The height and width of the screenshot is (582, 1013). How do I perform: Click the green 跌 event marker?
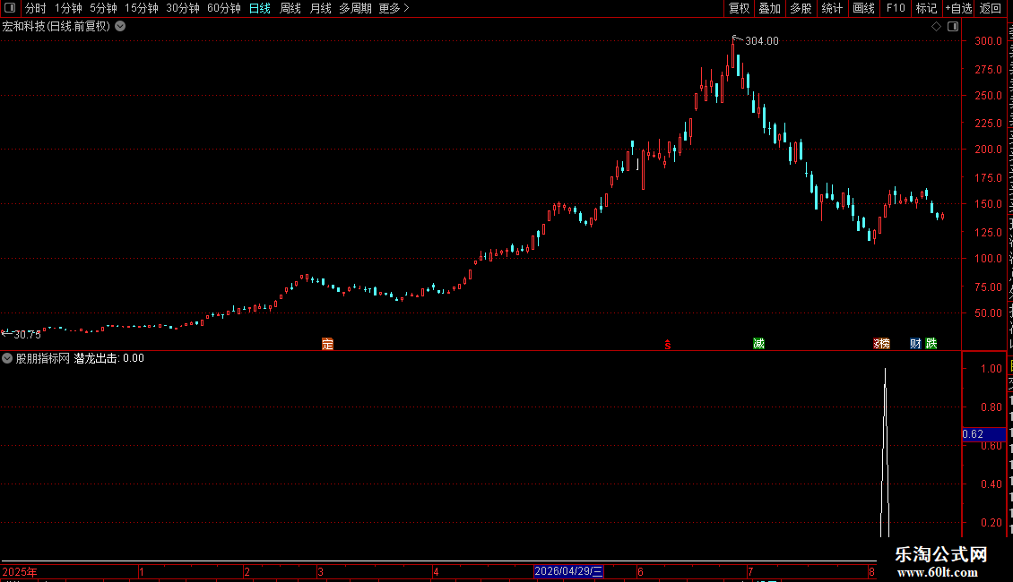tap(931, 343)
